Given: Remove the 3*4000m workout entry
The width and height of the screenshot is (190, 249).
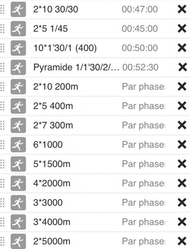Looking at the screenshot, I should pos(182,222).
